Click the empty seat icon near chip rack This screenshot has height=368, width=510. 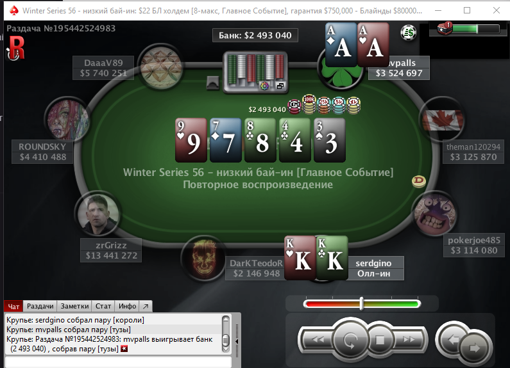[213, 83]
